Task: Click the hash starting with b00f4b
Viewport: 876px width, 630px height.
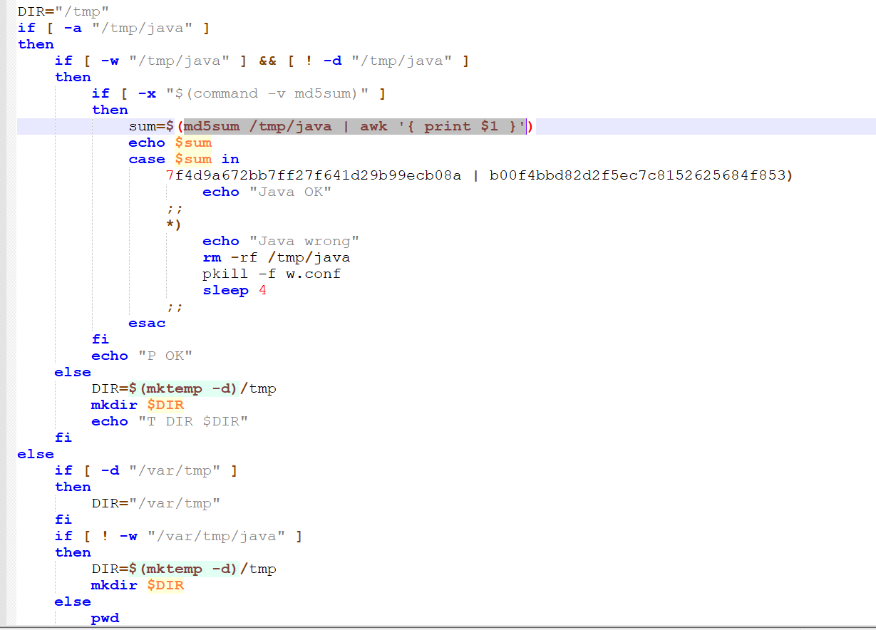Action: [x=637, y=175]
